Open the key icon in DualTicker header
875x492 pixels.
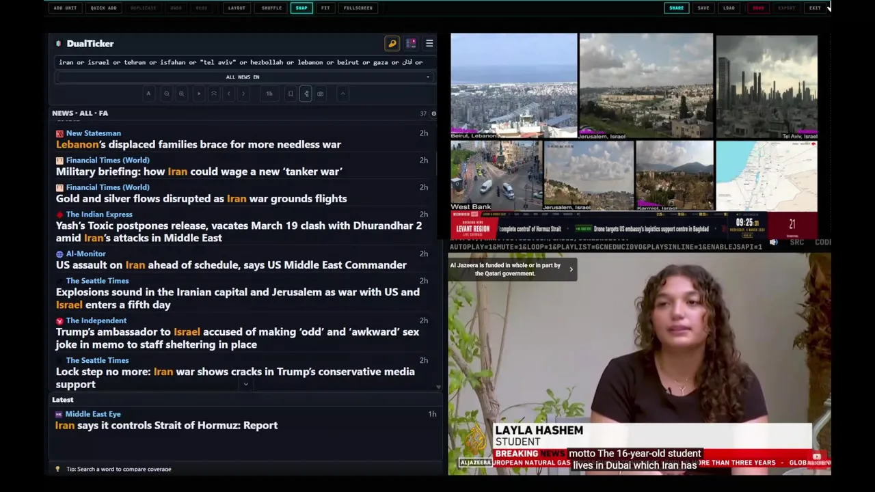pyautogui.click(x=392, y=43)
